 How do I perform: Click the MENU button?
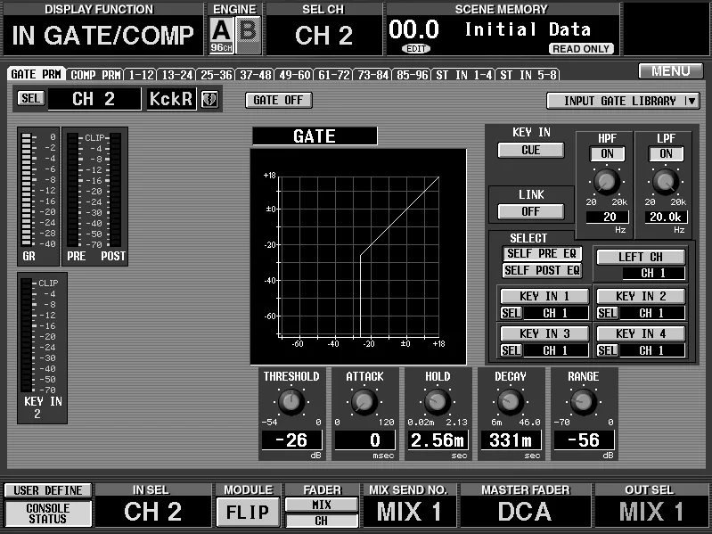pos(671,70)
